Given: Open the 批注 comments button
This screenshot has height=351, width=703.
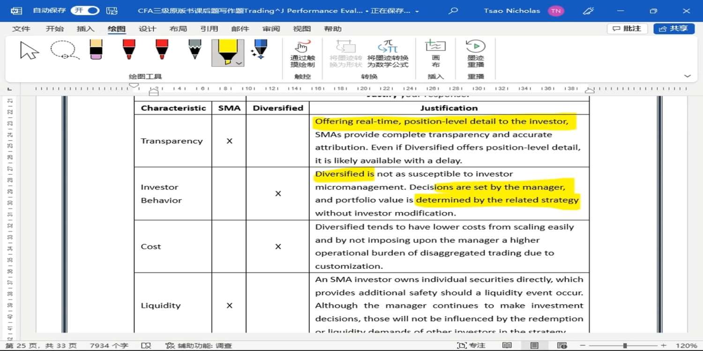Looking at the screenshot, I should [627, 29].
